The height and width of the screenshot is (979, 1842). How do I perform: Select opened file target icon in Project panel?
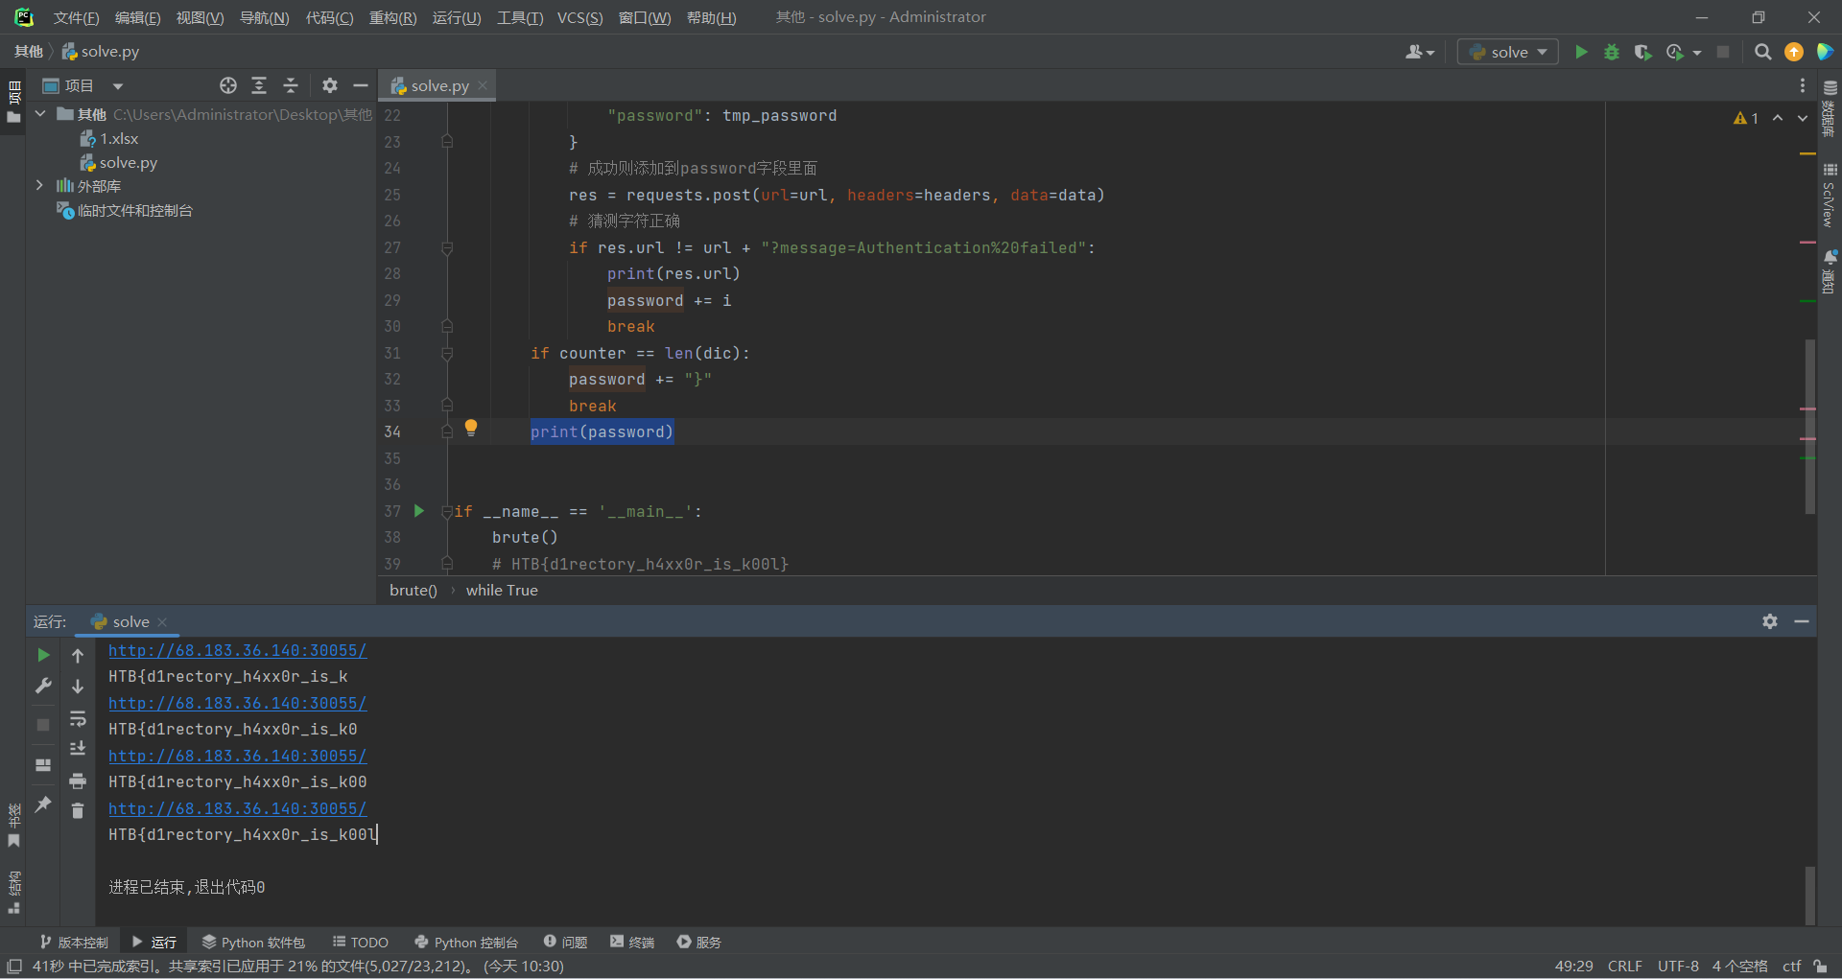click(x=227, y=85)
